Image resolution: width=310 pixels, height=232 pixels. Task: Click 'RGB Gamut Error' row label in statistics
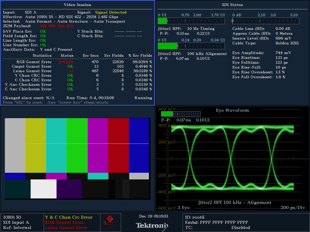tap(34, 62)
